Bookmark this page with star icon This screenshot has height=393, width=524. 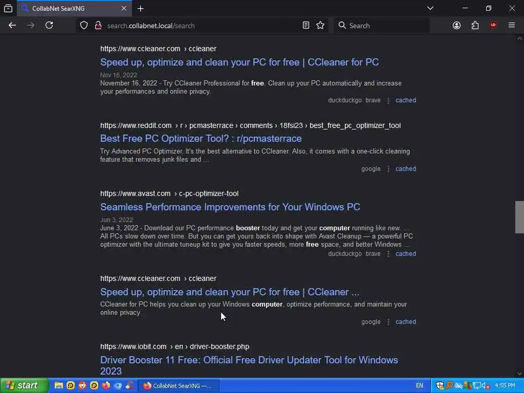(x=320, y=26)
